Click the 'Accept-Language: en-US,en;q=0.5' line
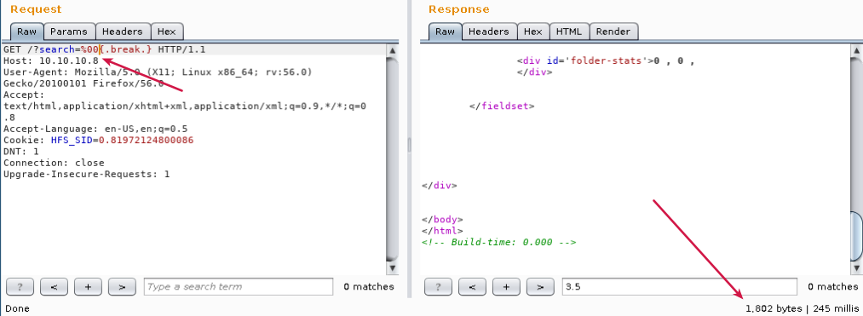The image size is (863, 316). pos(95,129)
